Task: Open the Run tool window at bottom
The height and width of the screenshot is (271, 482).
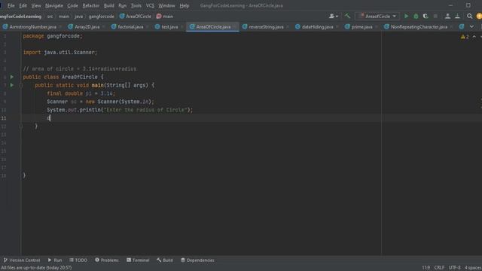Action: (x=55, y=260)
